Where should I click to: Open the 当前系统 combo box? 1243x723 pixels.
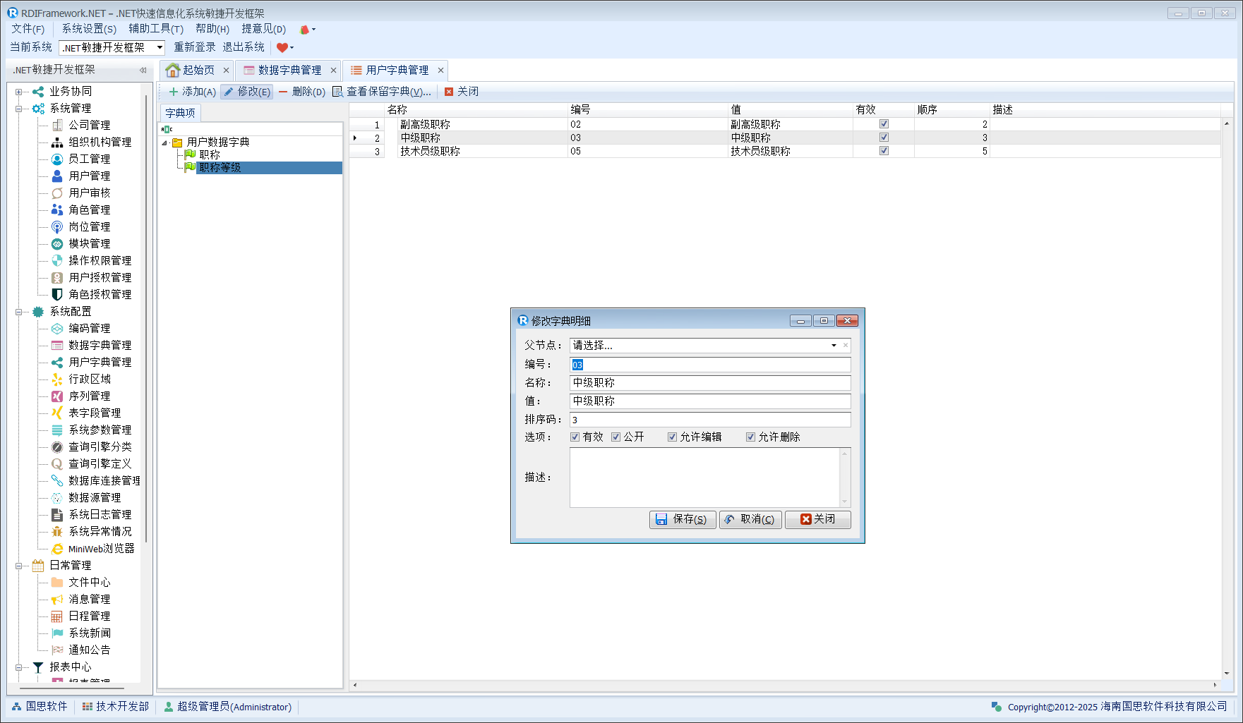click(x=160, y=47)
